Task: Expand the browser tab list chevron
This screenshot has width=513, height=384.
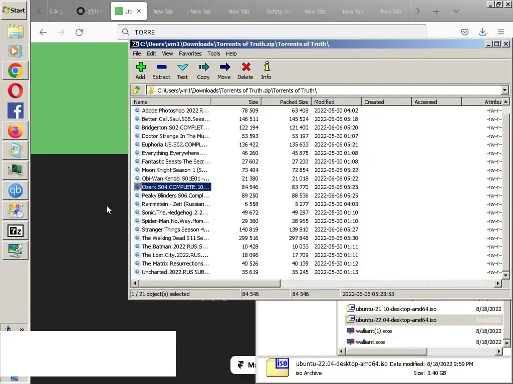Action: click(x=456, y=11)
